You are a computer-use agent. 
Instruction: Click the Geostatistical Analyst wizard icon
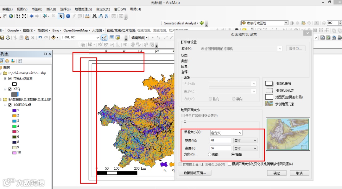point(202,23)
